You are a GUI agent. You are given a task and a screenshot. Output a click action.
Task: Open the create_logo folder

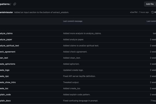point(5,70)
